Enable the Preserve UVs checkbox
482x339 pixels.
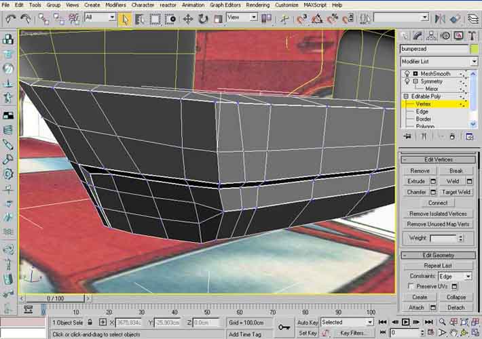pos(411,287)
